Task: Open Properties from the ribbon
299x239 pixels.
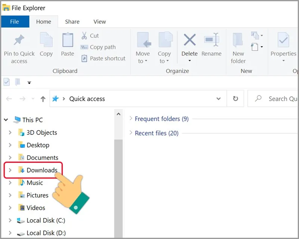Action: tap(283, 45)
